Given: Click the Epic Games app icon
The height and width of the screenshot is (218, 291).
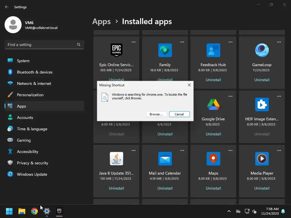Looking at the screenshot, I should pyautogui.click(x=116, y=50).
